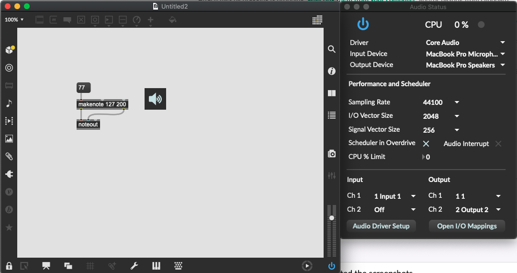Open the sequences play-list icon in left sidebar
Image resolution: width=517 pixels, height=273 pixels.
(x=9, y=121)
